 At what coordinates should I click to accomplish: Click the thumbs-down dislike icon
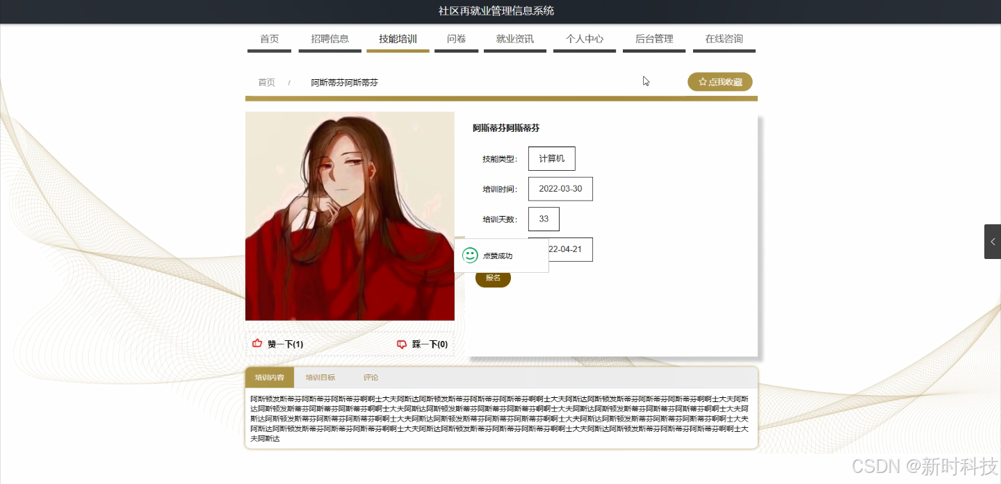click(x=402, y=344)
